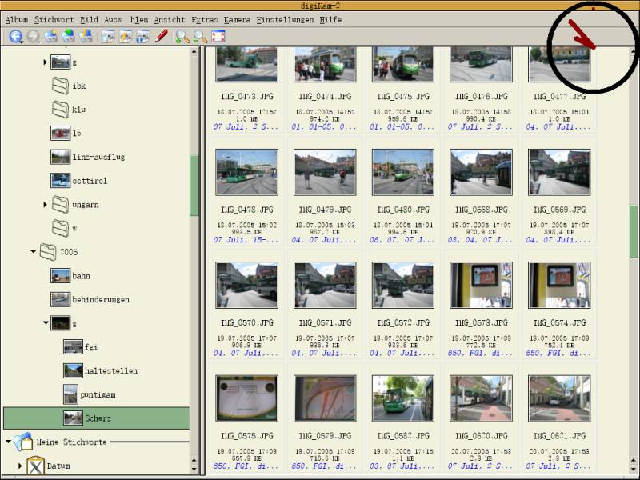
Task: Click the red pen edit icon
Action: 162,36
